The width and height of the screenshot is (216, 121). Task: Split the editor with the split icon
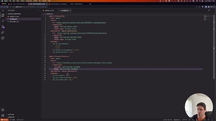[209, 10]
